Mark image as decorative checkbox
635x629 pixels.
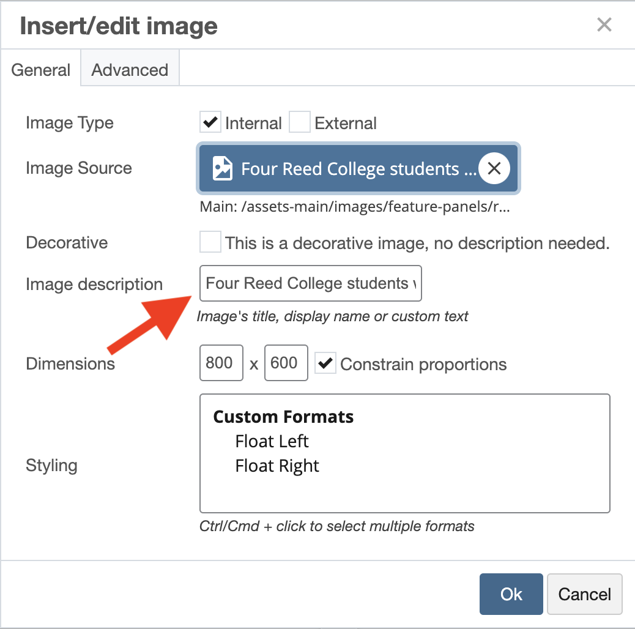click(210, 243)
